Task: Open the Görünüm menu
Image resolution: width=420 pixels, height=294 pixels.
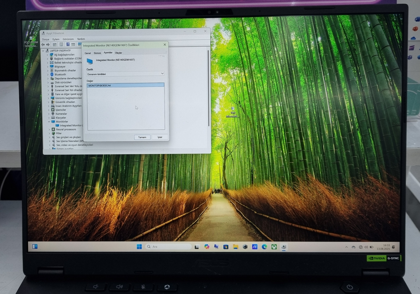Action: 68,39
